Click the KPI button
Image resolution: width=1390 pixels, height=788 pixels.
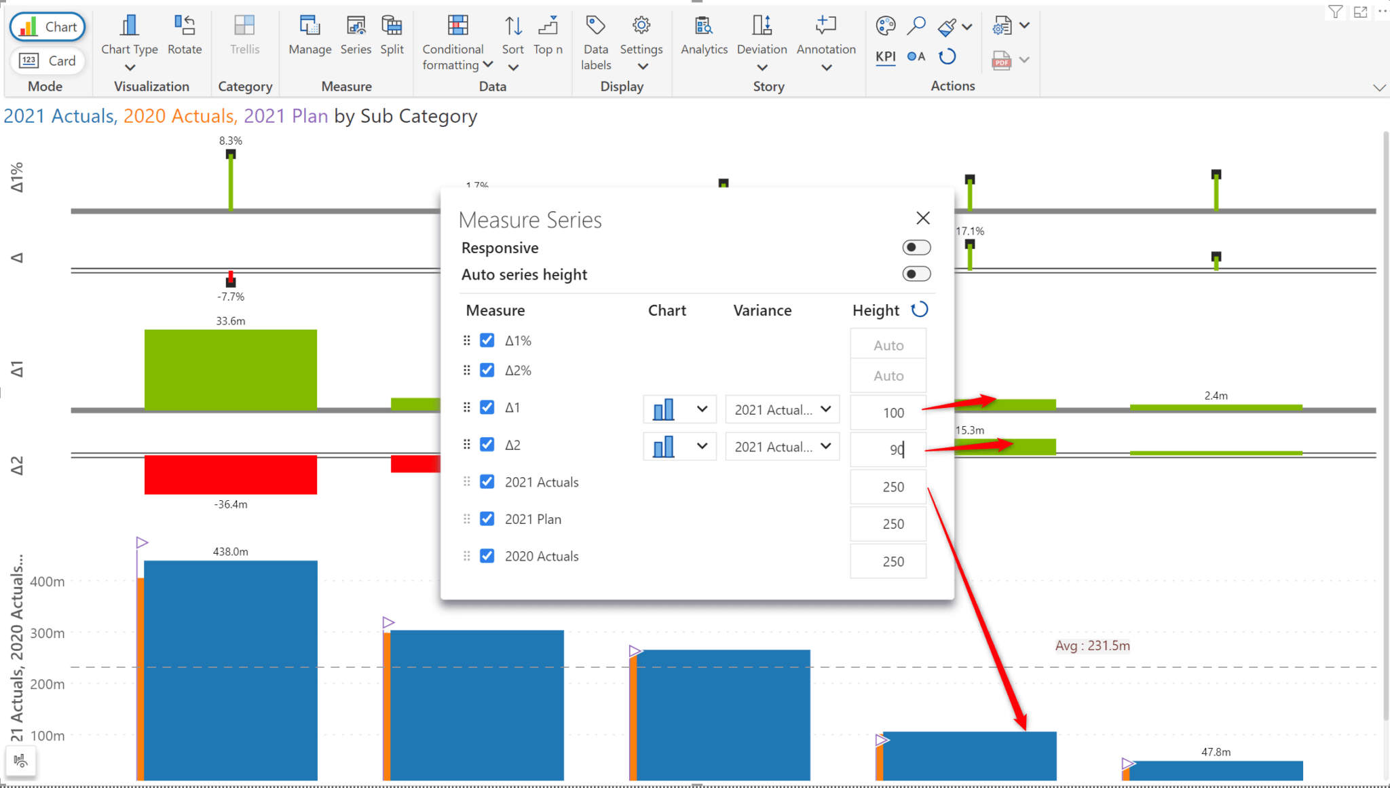[885, 57]
